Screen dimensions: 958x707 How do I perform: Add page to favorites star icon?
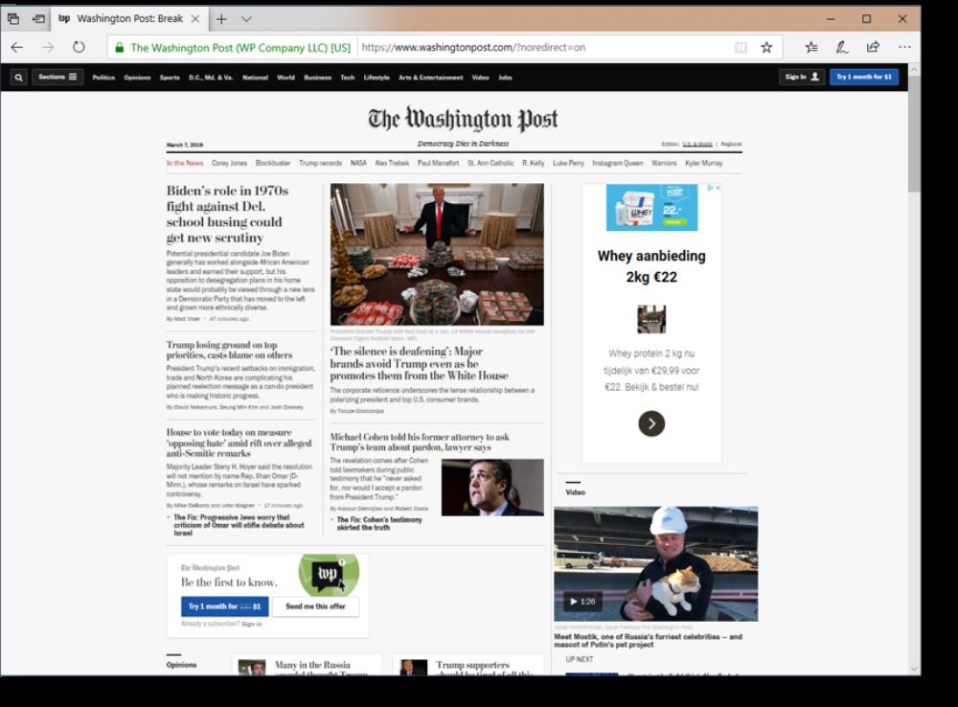coord(766,47)
